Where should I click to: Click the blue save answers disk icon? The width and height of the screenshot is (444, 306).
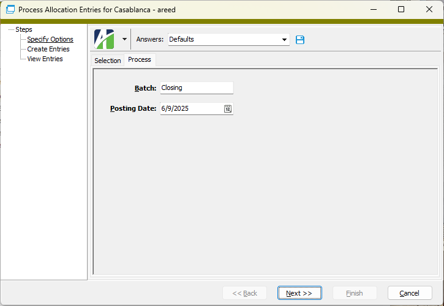pyautogui.click(x=300, y=40)
